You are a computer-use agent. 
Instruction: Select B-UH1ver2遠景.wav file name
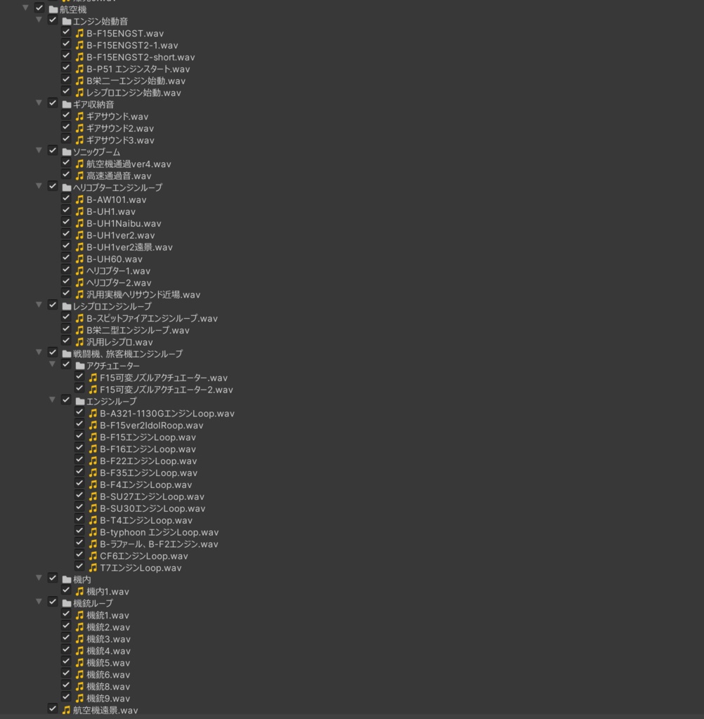pos(129,247)
